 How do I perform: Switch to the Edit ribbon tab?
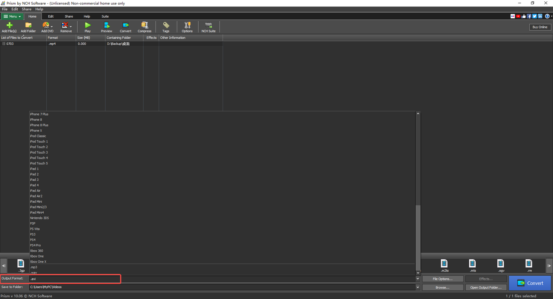coord(51,16)
